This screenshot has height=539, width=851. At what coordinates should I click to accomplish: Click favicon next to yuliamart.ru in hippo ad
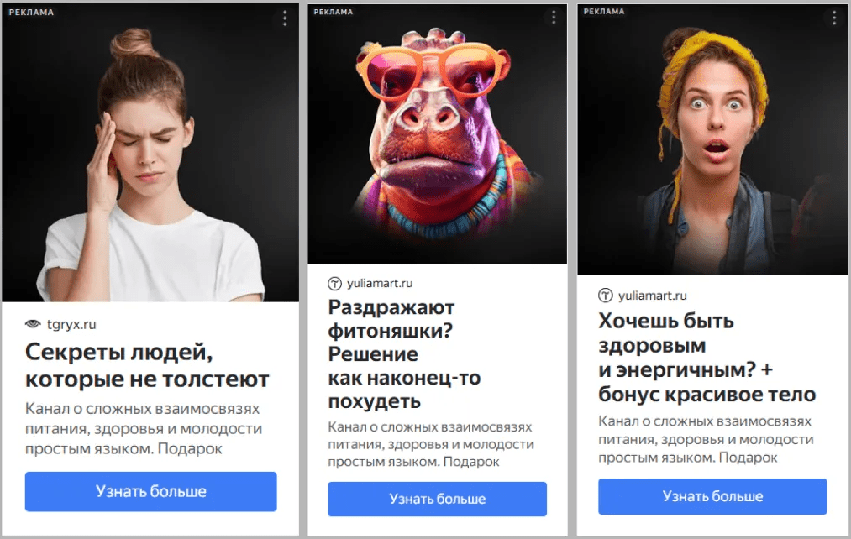334,284
